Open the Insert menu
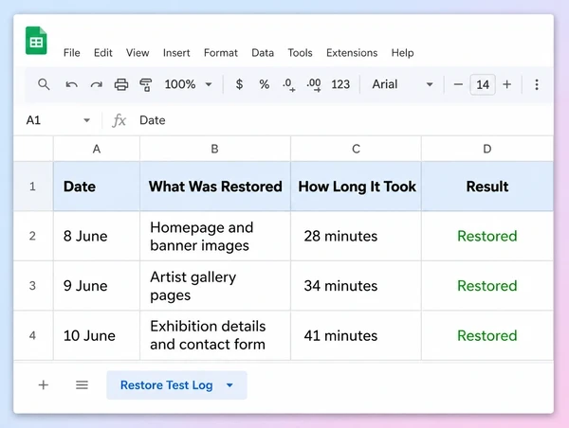The height and width of the screenshot is (428, 569). click(x=176, y=53)
